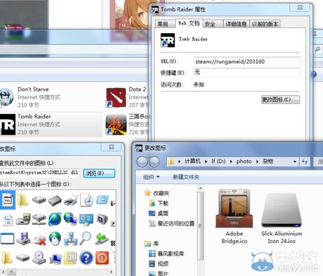Click the URL input field
This screenshot has height=276, width=323.
pyautogui.click(x=247, y=62)
